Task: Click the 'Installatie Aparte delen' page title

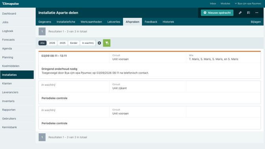Action: coord(58,13)
